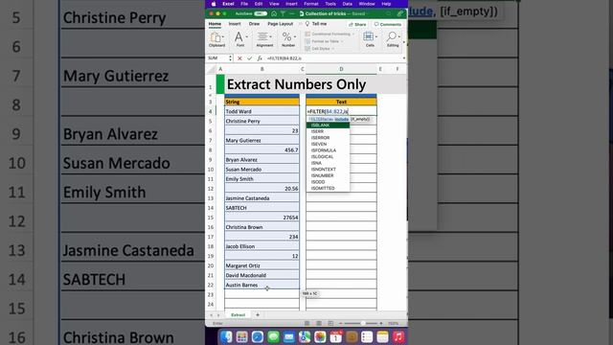Click the formula bar input
This screenshot has height=345, width=613.
tap(333, 58)
